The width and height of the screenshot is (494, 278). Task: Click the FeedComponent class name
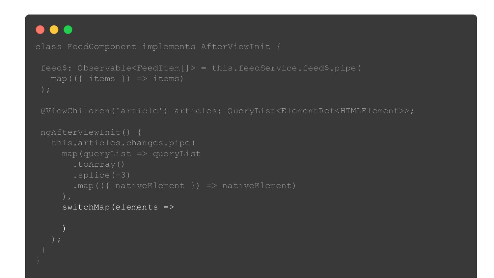tap(102, 47)
